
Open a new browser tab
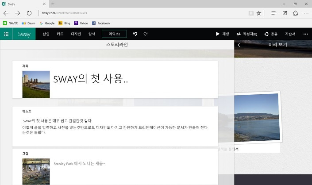pyautogui.click(x=53, y=4)
